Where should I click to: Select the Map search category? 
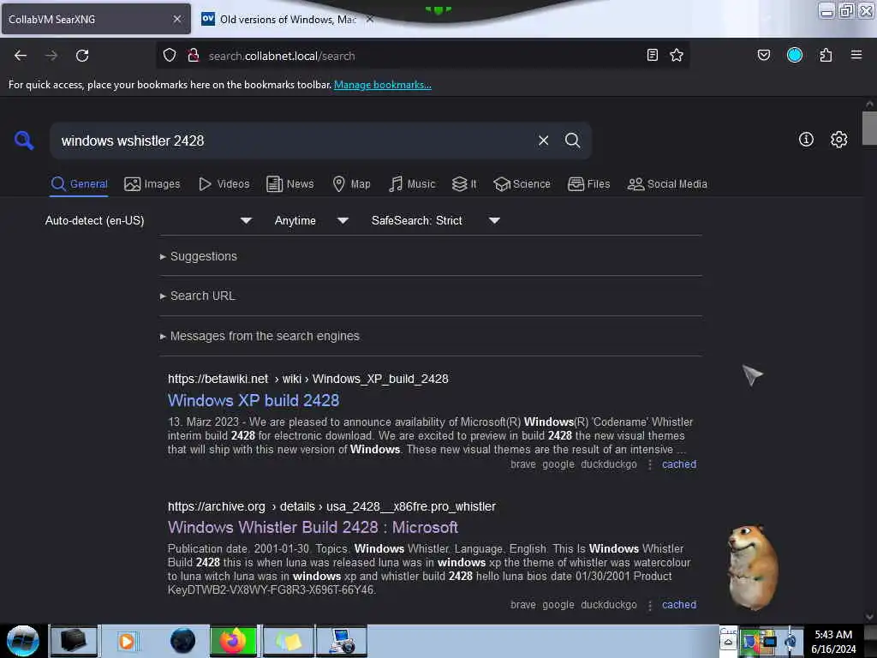point(352,184)
